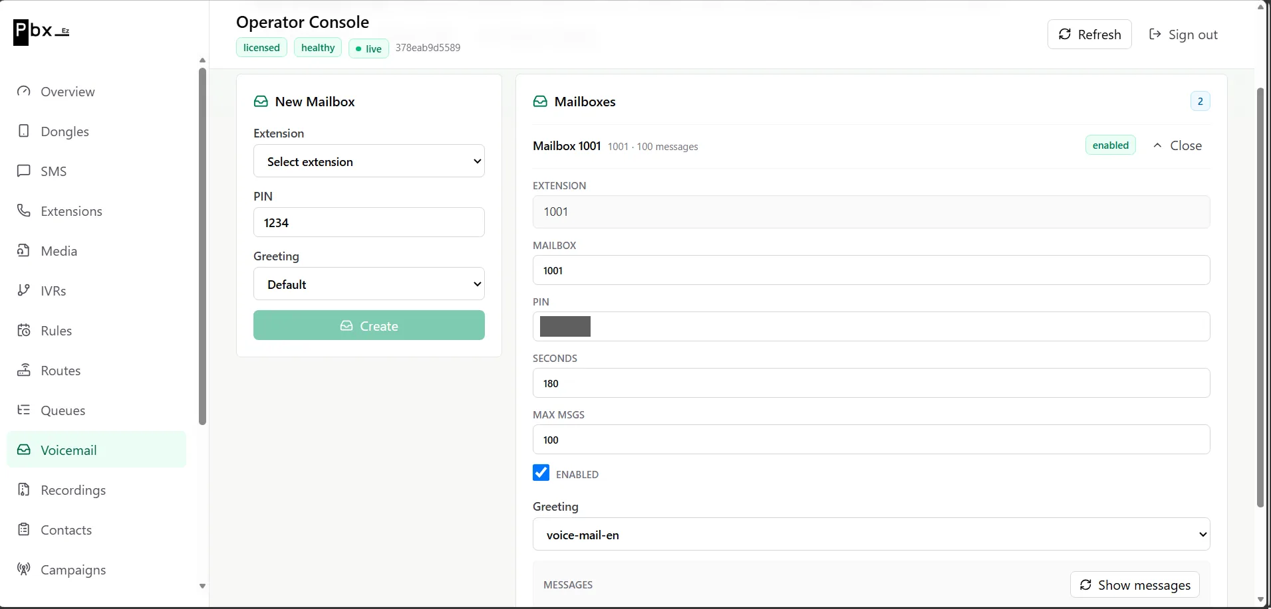The width and height of the screenshot is (1271, 609).
Task: Open the Recordings section
Action: [96, 490]
